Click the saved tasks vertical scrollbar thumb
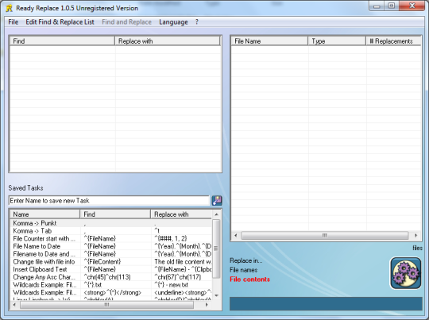The image size is (429, 320). pyautogui.click(x=216, y=249)
